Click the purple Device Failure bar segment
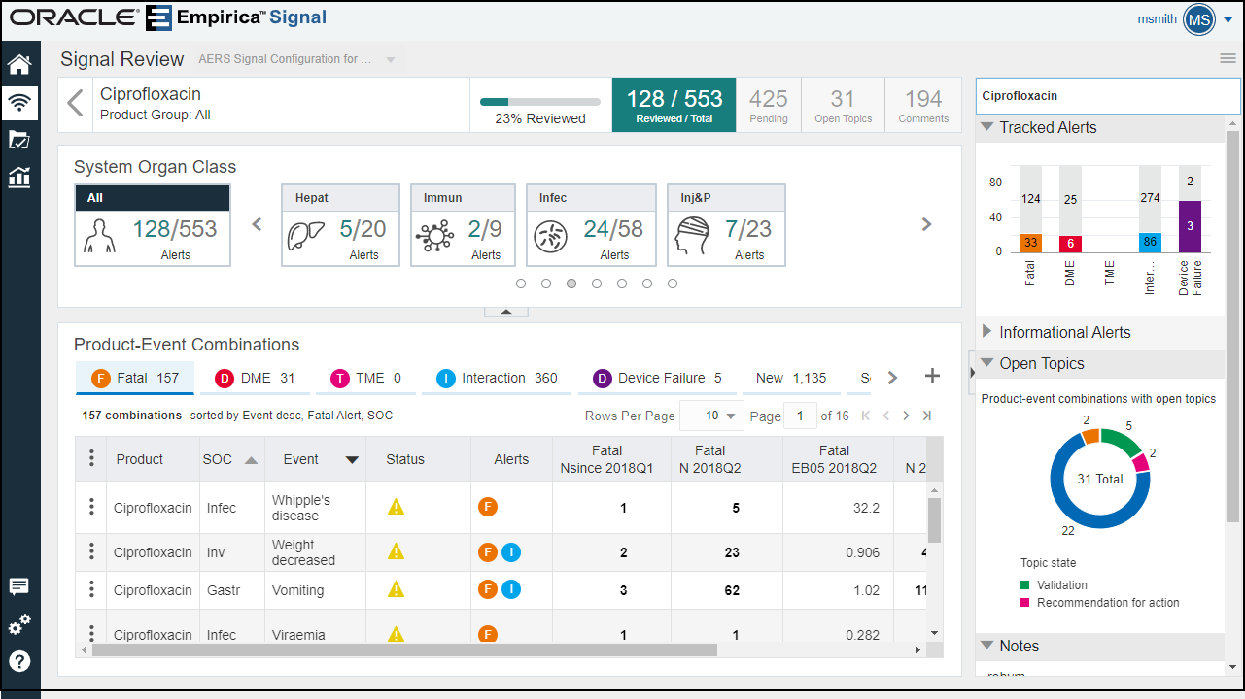The height and width of the screenshot is (699, 1245). point(1190,227)
